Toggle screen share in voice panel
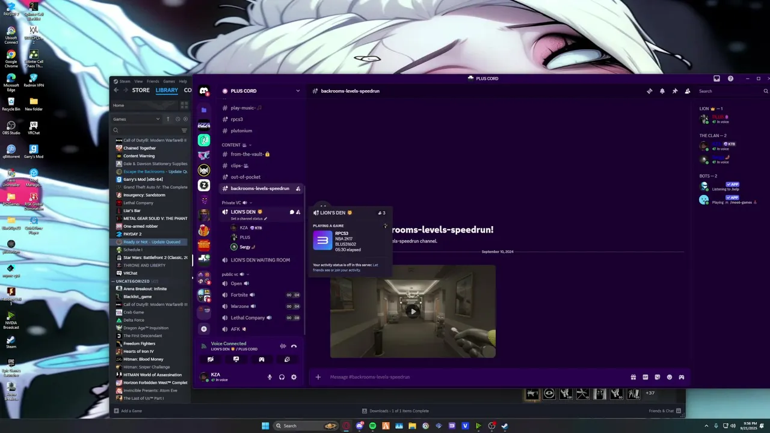770x433 pixels. tap(236, 359)
